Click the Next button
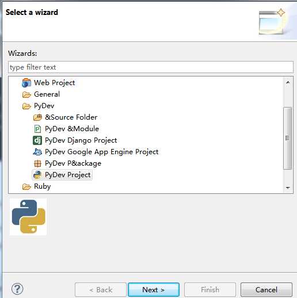This screenshot has height=298, width=297. click(x=154, y=289)
